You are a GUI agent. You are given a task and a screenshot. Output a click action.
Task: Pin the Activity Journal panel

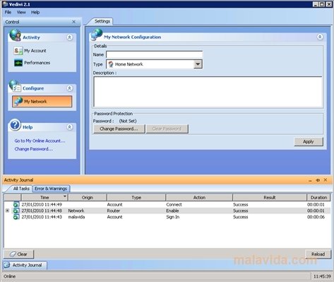tap(318, 180)
